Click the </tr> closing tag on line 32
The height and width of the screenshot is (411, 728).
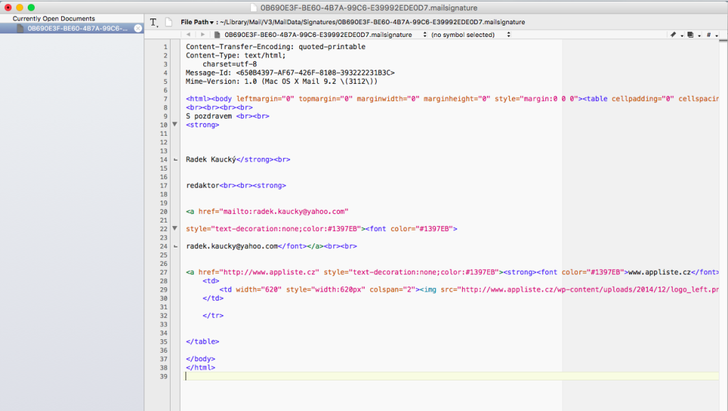pyautogui.click(x=213, y=315)
